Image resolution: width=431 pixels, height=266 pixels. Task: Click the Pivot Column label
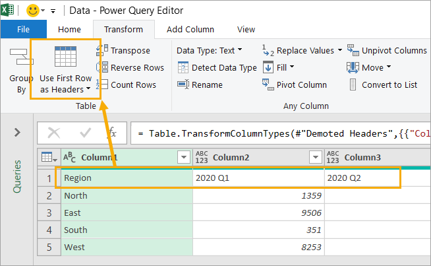coord(302,84)
